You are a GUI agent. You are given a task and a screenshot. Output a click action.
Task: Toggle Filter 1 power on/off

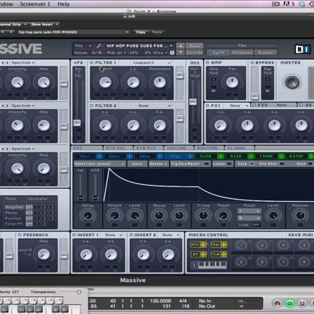[x=92, y=63]
